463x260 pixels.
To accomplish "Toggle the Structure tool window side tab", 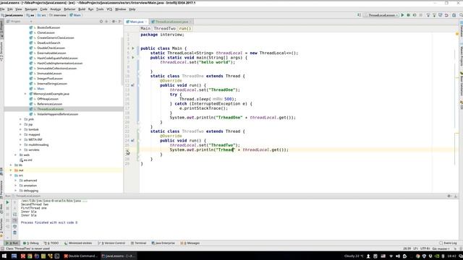I will [x=1, y=51].
